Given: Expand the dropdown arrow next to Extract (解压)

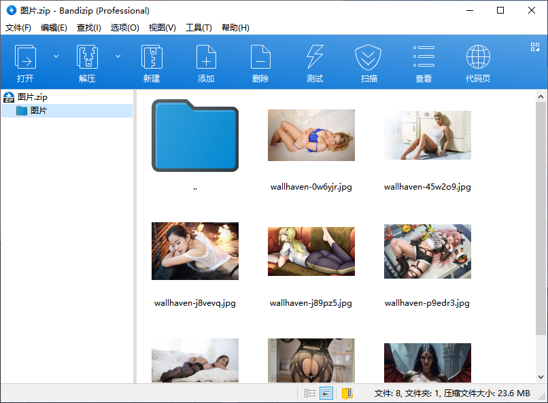Looking at the screenshot, I should pos(118,56).
